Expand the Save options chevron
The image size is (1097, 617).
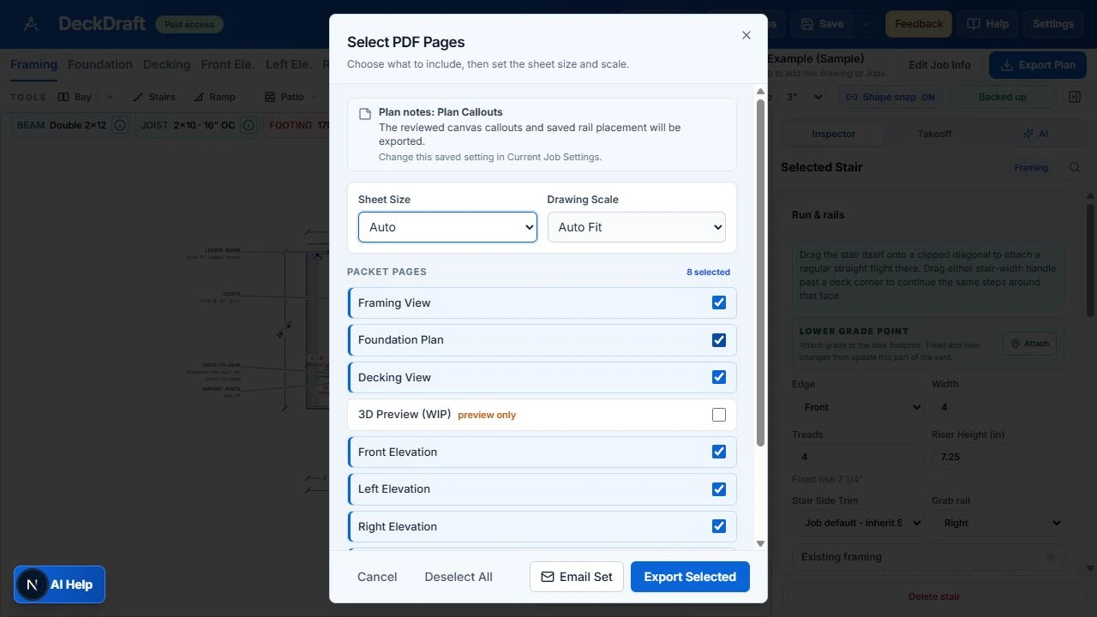(866, 24)
